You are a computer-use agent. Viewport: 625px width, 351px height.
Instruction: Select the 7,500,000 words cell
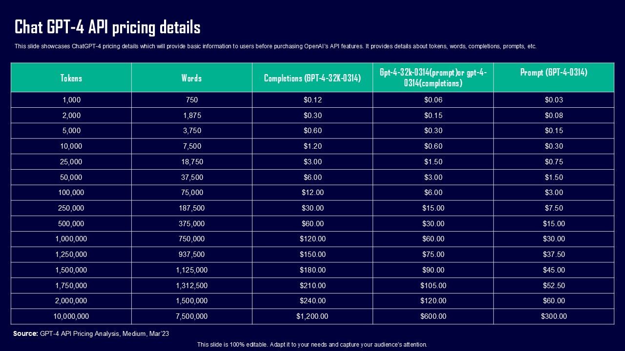191,316
